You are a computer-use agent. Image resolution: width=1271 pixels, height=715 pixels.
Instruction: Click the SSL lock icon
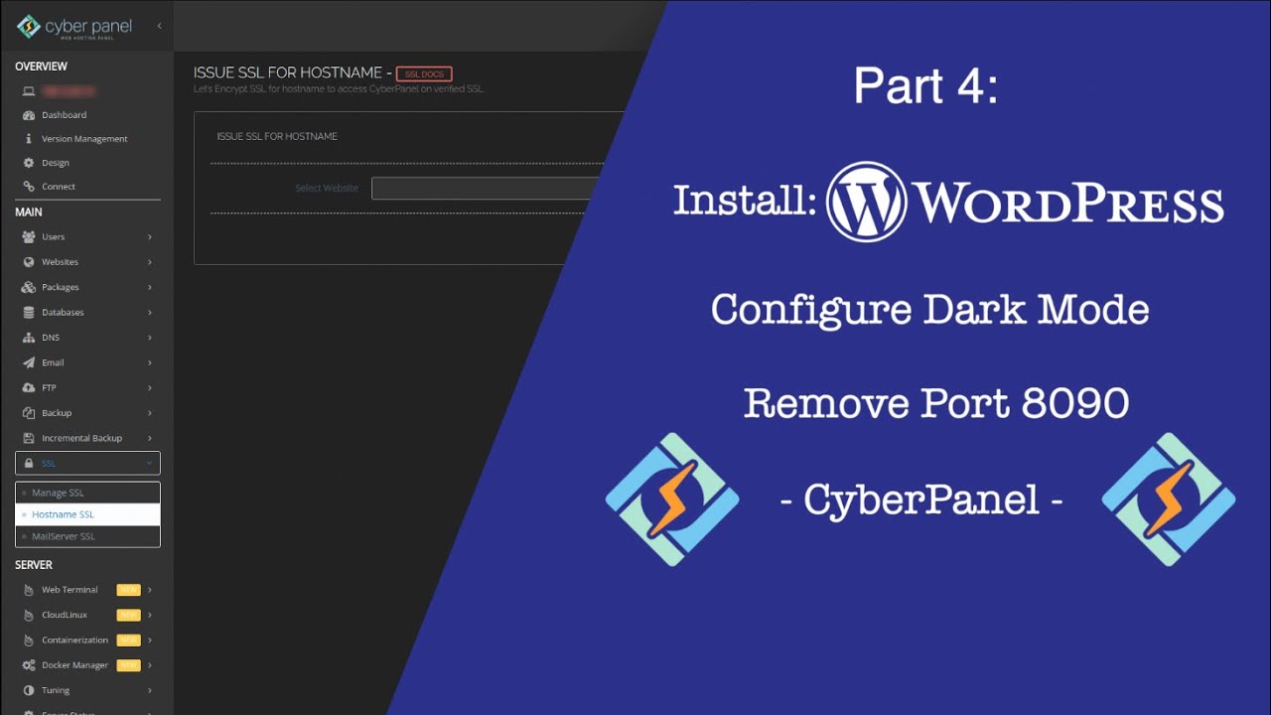pyautogui.click(x=29, y=464)
